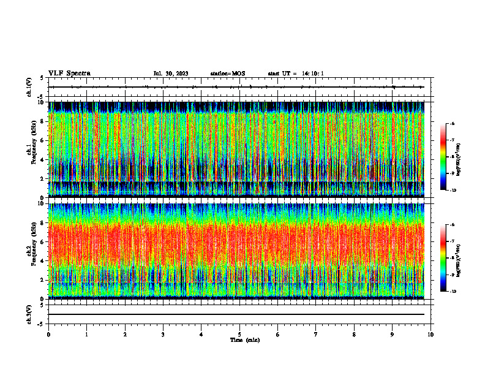Click the ch.1 frequency tick label '2'
Screen dimensions: 485x375
click(43, 178)
